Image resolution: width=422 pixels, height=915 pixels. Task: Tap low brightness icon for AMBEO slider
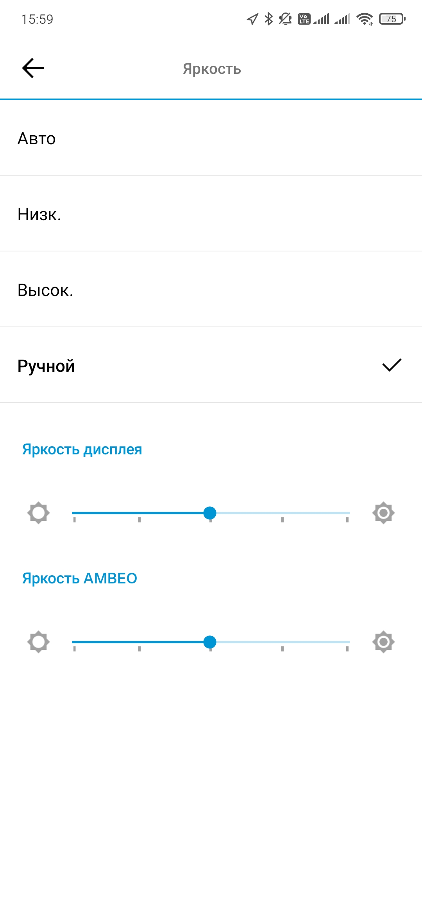38,642
